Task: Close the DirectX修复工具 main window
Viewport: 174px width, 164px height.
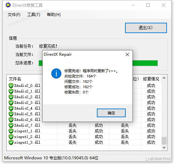Action: [x=164, y=5]
